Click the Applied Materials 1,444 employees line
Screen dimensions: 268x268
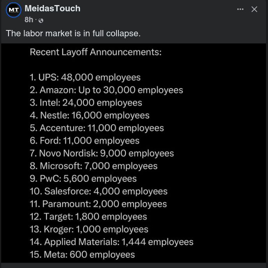coord(111,242)
